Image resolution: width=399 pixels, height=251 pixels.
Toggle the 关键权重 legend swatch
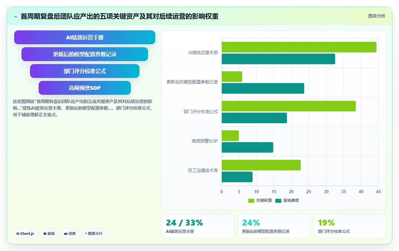[251, 200]
